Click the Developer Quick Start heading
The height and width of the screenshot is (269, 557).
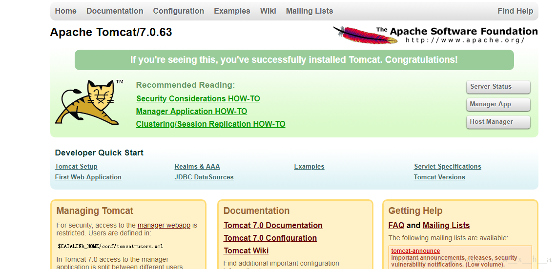click(x=99, y=153)
